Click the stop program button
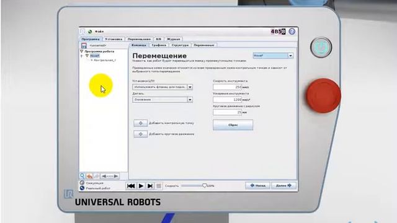 pos(159,186)
